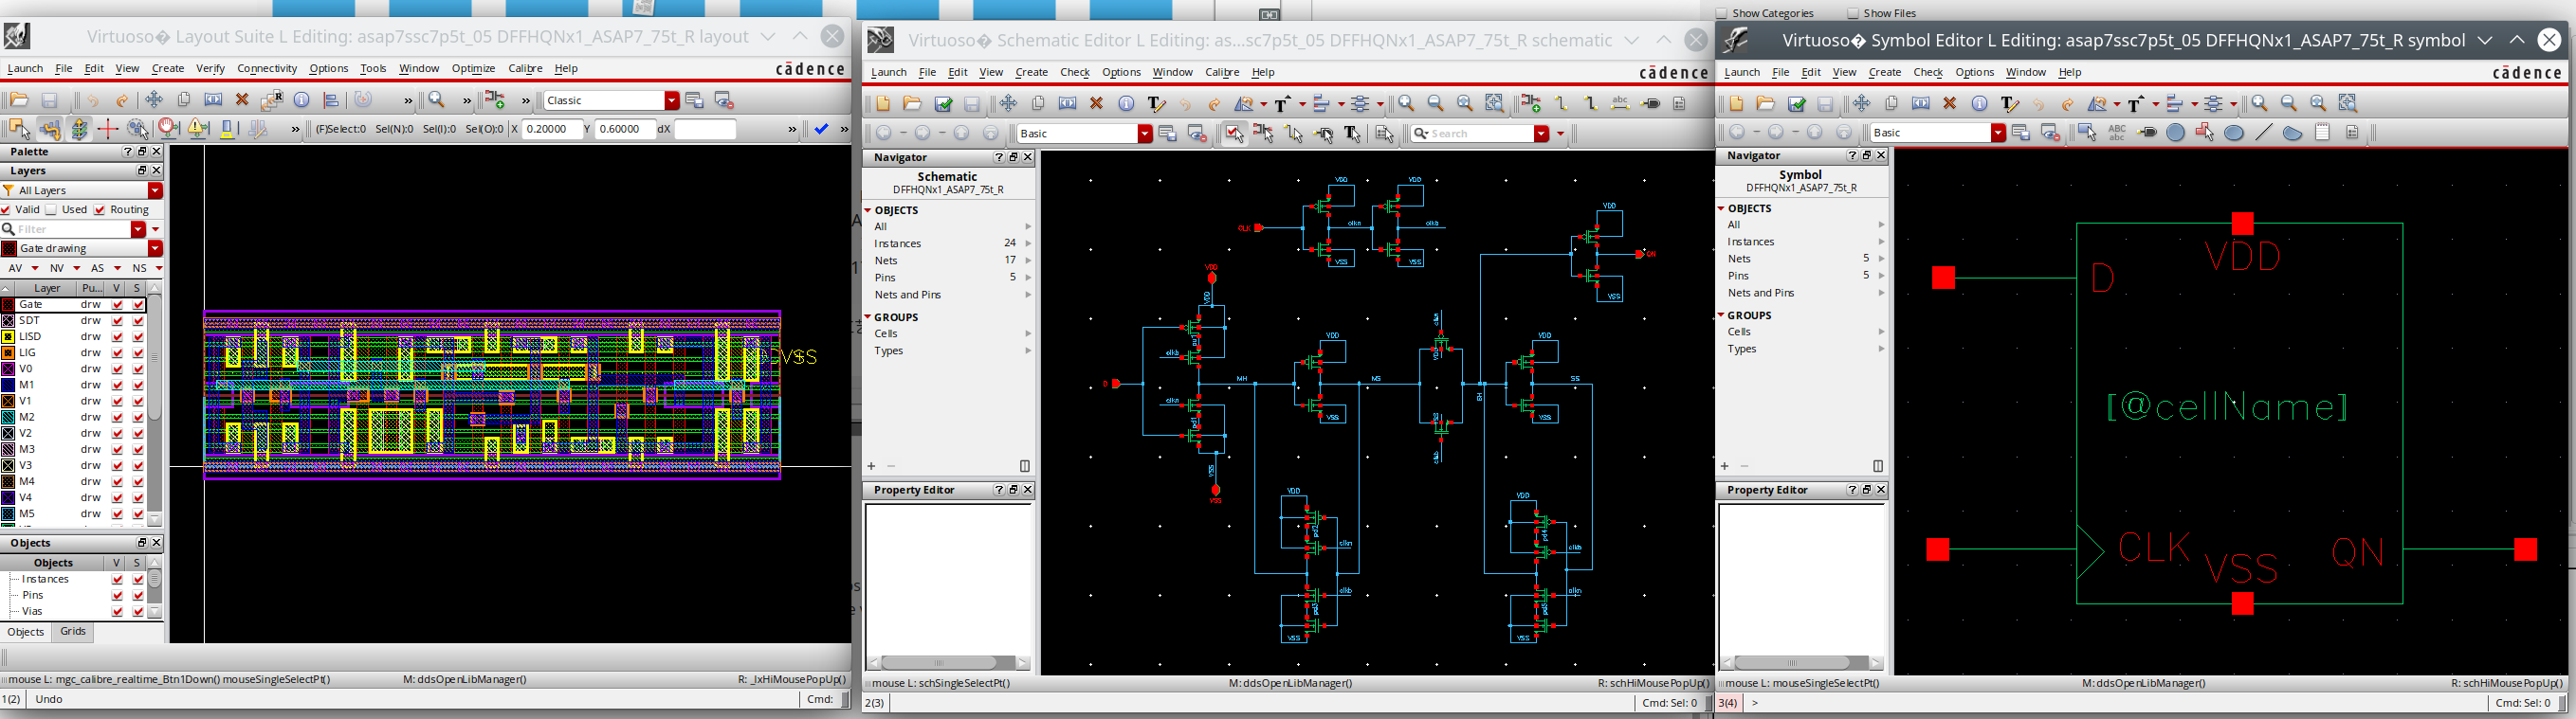Click Create Label ABC icon in Symbol Editor
Viewport: 2576px width, 719px height.
tap(2116, 133)
